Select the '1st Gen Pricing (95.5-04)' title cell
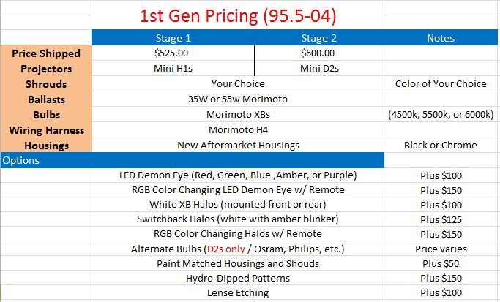Screen dimensions: 500x302 pyautogui.click(x=238, y=15)
